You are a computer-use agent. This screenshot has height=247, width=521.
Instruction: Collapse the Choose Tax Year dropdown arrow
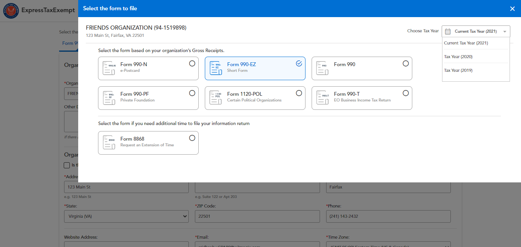(505, 32)
